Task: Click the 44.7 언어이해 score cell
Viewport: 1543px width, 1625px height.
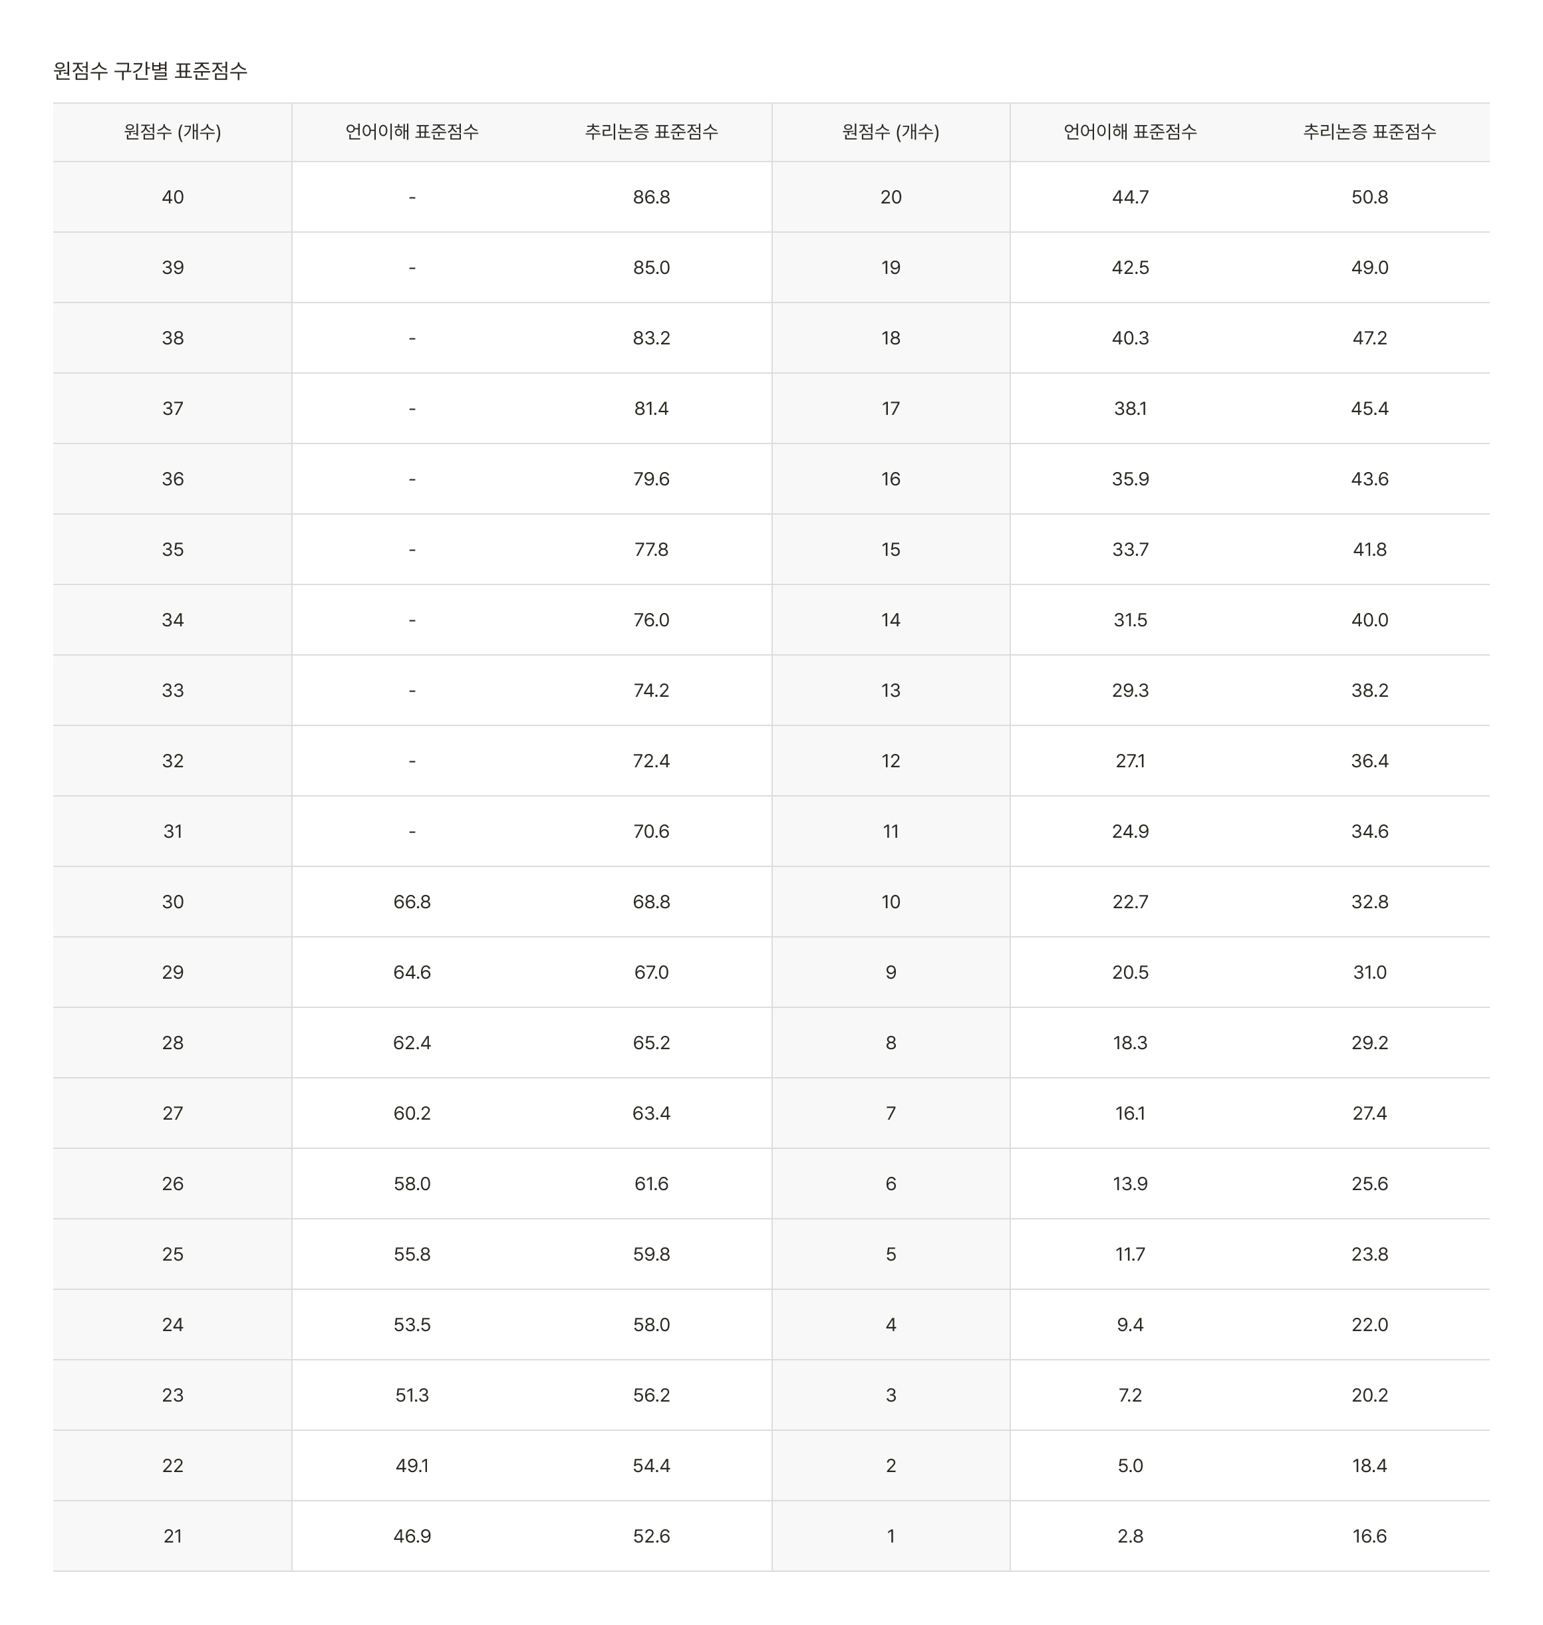Action: tap(1130, 197)
